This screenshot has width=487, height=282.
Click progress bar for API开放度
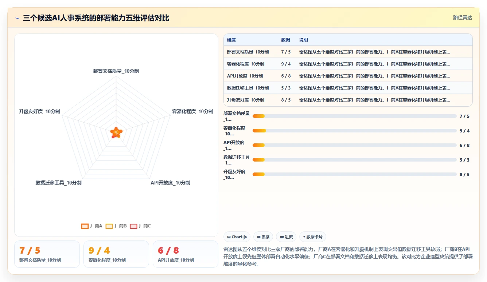tap(354, 145)
